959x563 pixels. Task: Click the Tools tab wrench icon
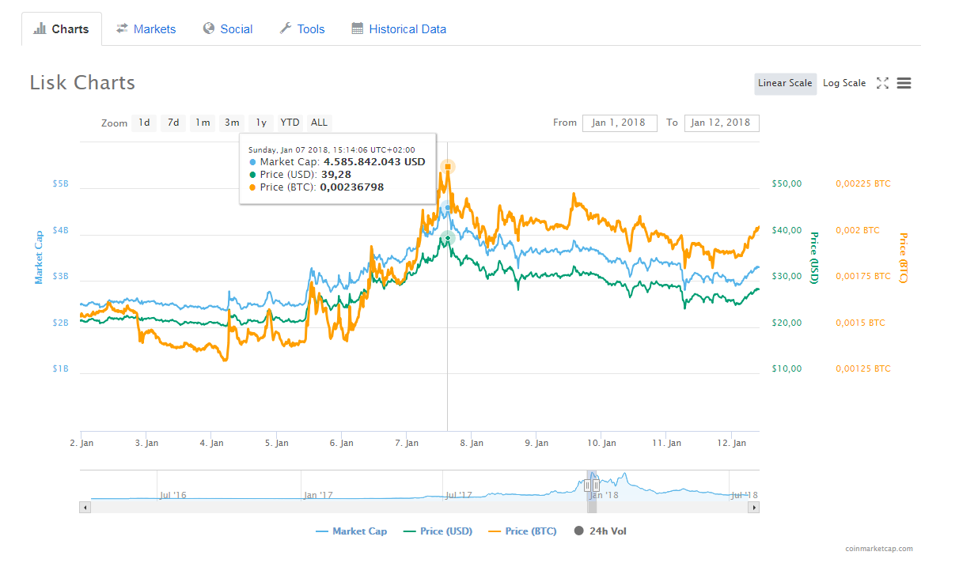click(x=286, y=28)
